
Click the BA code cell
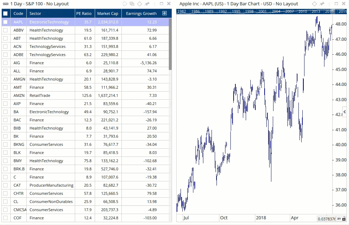point(19,112)
